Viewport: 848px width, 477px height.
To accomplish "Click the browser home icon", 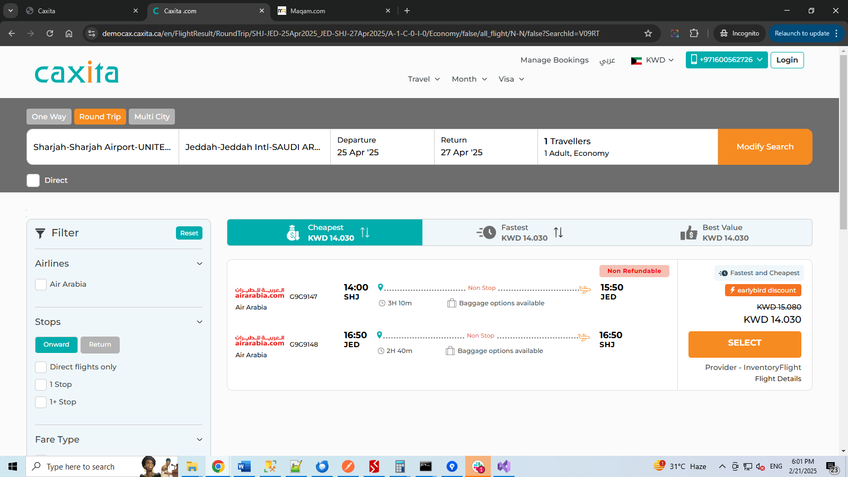I will [x=69, y=33].
